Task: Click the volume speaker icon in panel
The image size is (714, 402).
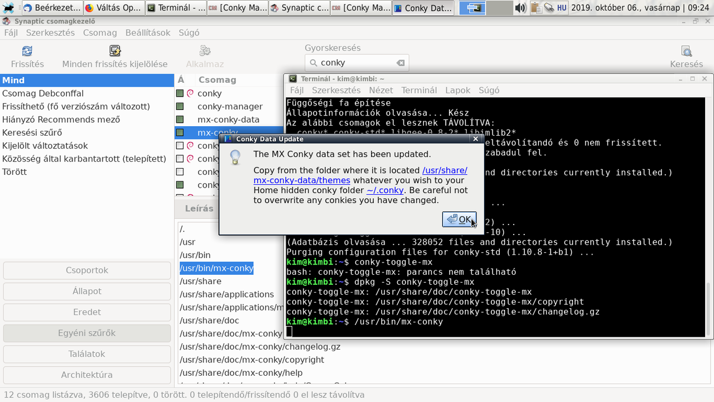Action: (x=520, y=8)
